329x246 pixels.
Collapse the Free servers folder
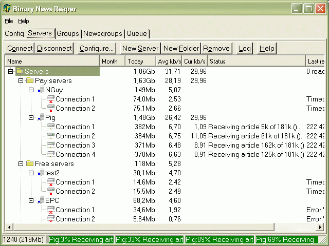pos(21,163)
